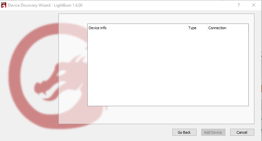Close the Device Discovery Wizard window
The image size is (262, 141).
(x=254, y=5)
